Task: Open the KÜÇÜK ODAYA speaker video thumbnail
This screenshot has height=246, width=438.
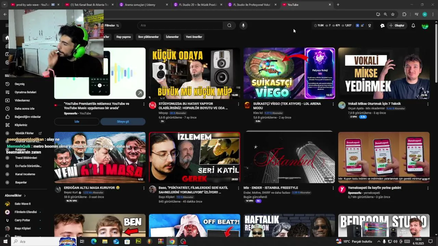Action: (x=194, y=73)
